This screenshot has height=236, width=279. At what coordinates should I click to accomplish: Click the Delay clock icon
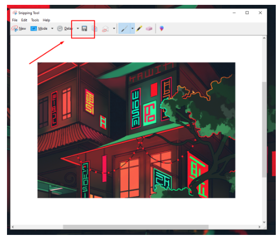60,29
